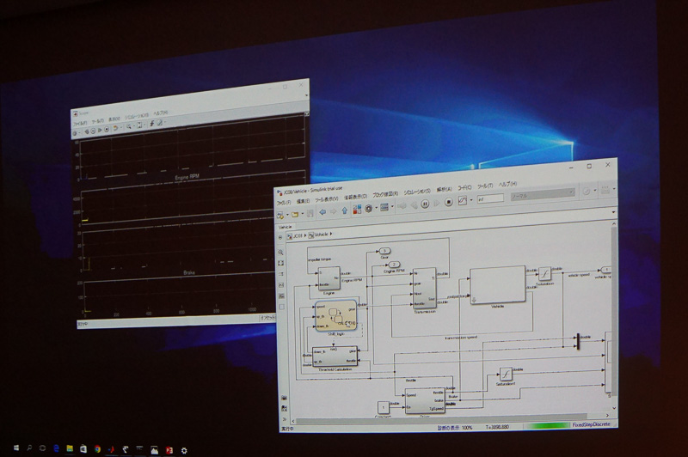Open the Simulation Data Inspector icon
Screen dimensions: 688x457
click(463, 201)
